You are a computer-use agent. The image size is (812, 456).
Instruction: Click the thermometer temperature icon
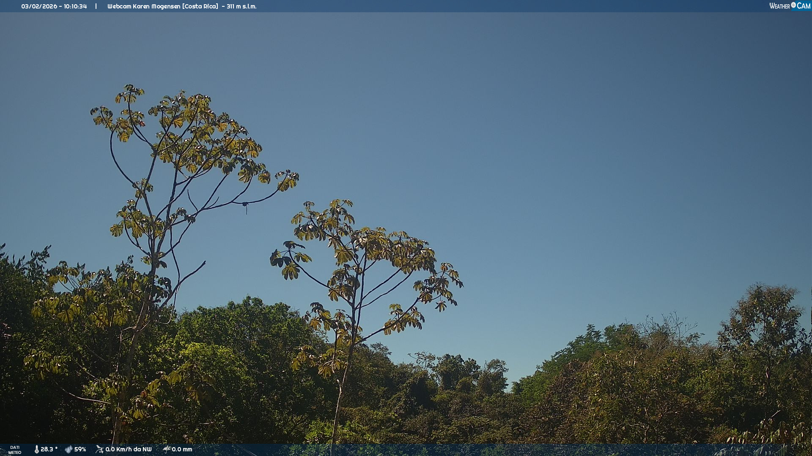point(36,449)
